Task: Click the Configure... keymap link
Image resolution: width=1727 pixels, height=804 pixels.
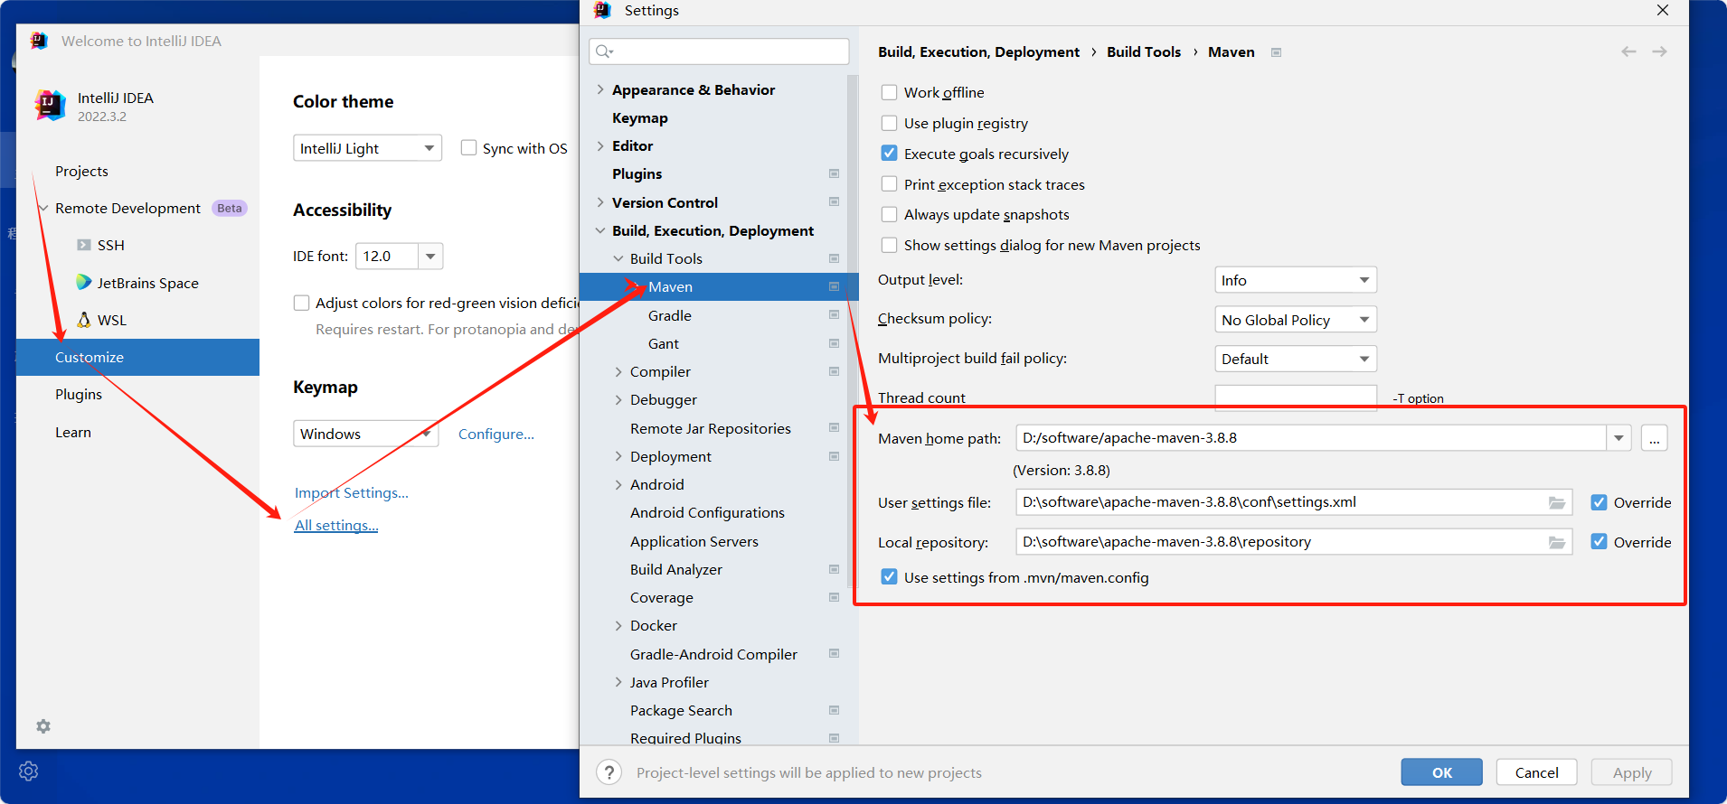Action: tap(496, 434)
